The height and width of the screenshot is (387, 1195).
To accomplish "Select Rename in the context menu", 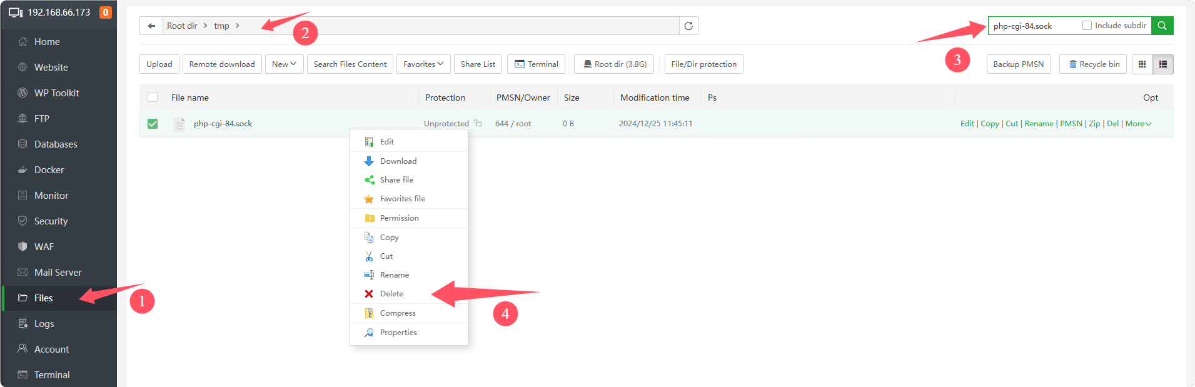I will point(409,275).
